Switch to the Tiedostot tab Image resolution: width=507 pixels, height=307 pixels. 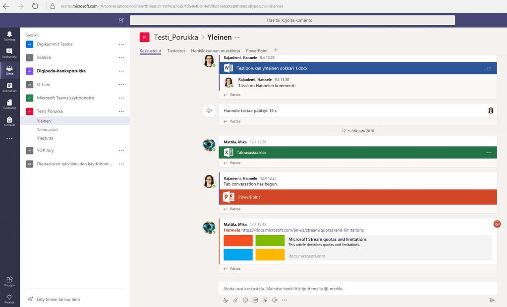176,51
